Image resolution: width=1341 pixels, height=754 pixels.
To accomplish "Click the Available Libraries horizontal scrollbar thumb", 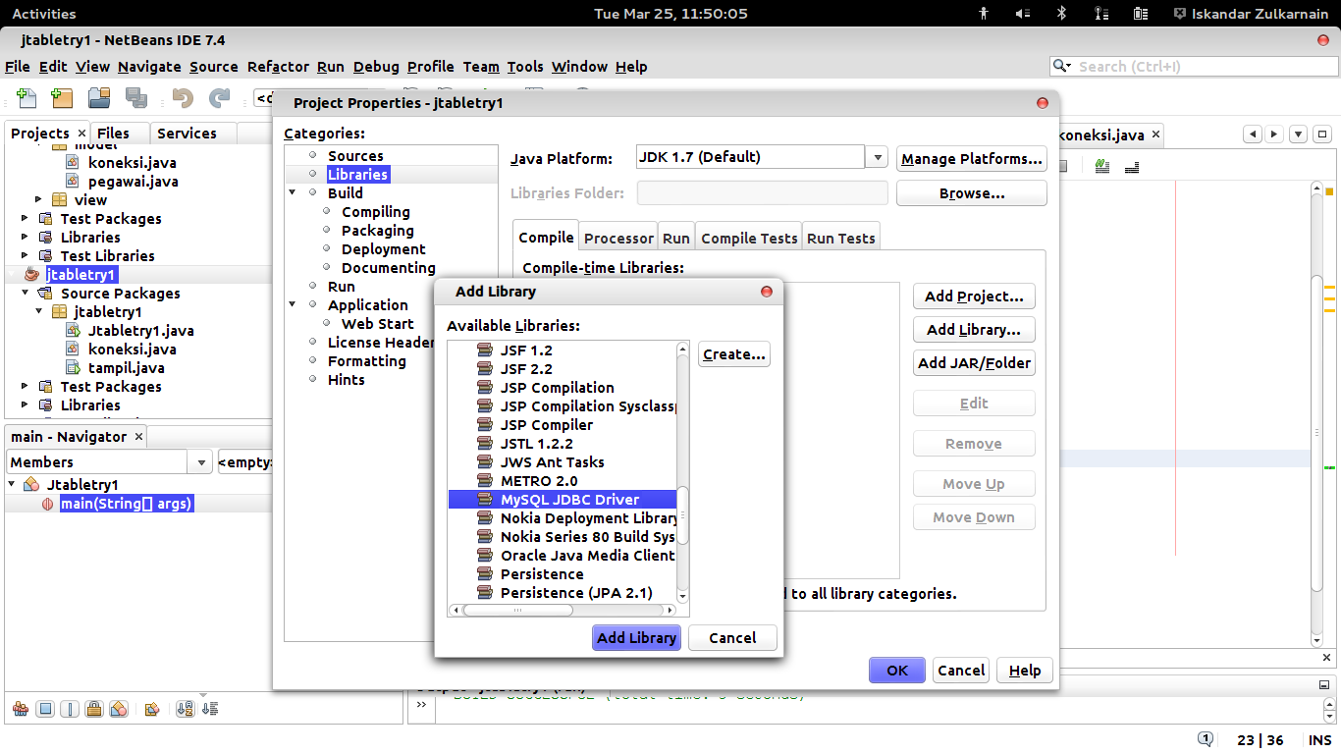I will (x=517, y=610).
